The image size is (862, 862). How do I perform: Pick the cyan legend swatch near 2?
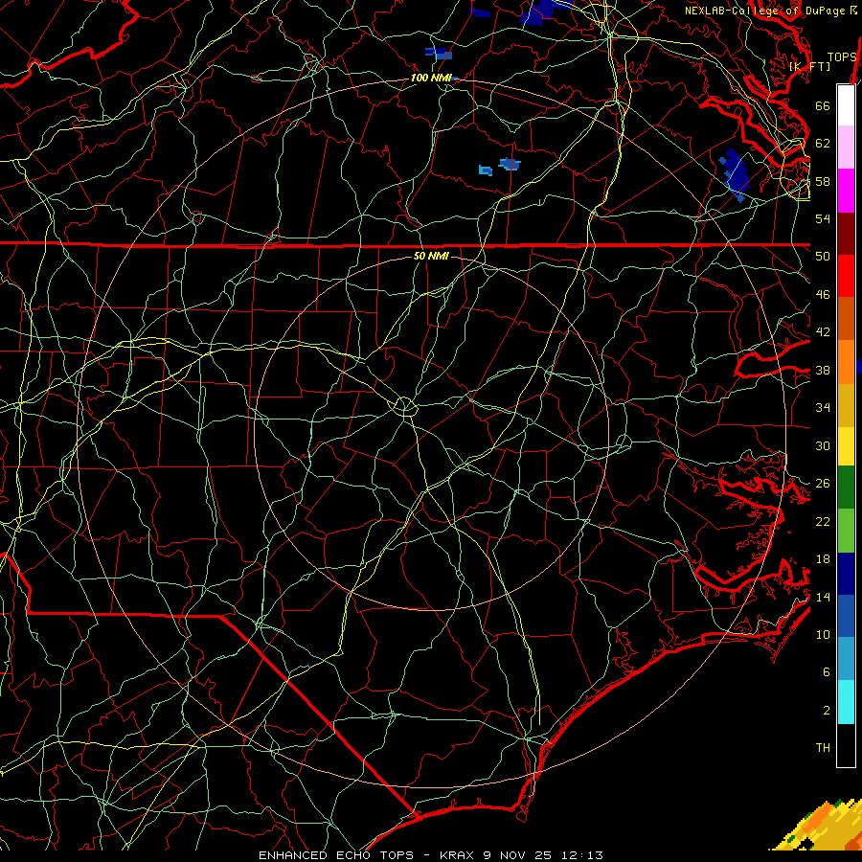pyautogui.click(x=846, y=702)
